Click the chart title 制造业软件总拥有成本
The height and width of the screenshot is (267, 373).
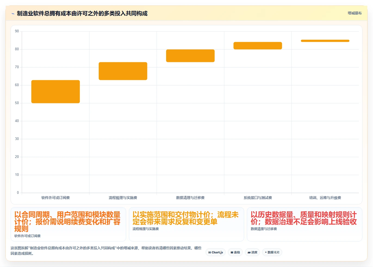tap(82, 13)
